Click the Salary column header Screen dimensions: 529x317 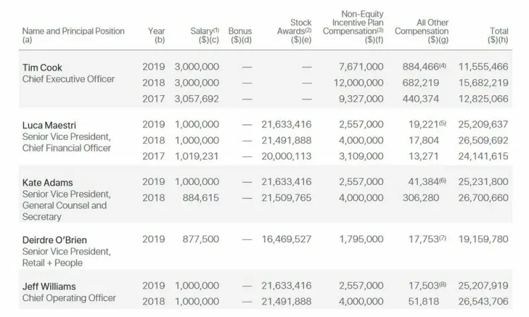[205, 35]
